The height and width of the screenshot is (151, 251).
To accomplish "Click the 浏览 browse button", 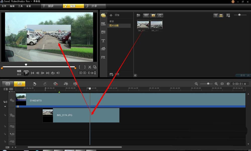I will pos(114,74).
